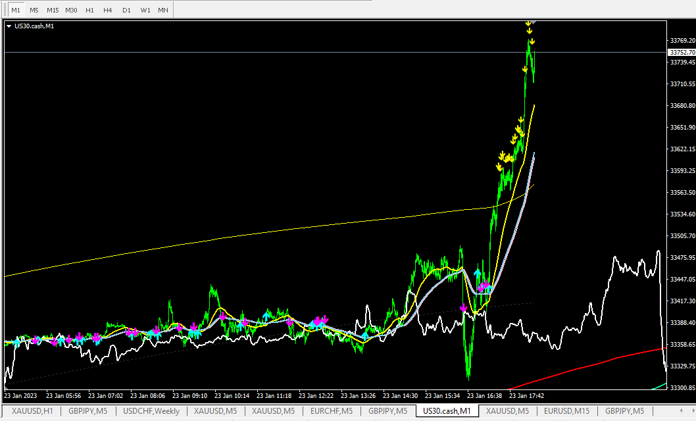
Task: Select the US30.cash,M1 chart tab
Action: tap(447, 410)
